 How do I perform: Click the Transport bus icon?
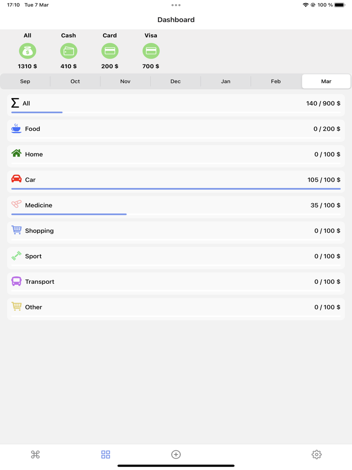[17, 281]
